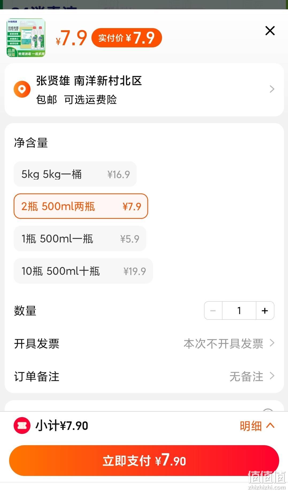The image size is (288, 492).
Task: Tap the arrow icon beside 本次不开具发票
Action: coord(272,343)
